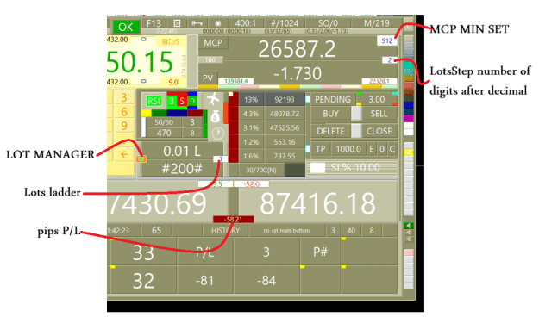Click the M/219 cell

pos(376,23)
